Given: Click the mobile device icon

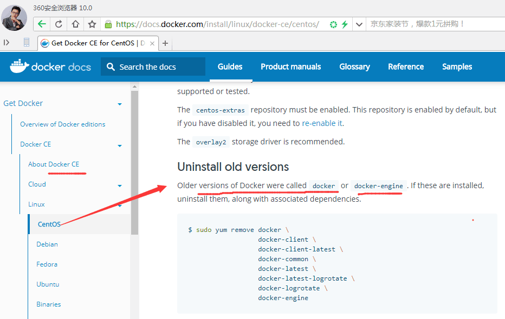Looking at the screenshot, I should (27, 42).
